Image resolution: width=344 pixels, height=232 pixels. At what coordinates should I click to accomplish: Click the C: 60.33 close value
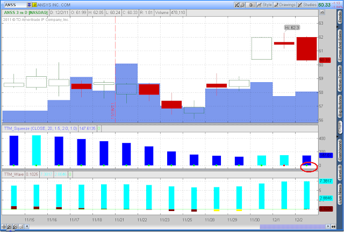click(130, 12)
